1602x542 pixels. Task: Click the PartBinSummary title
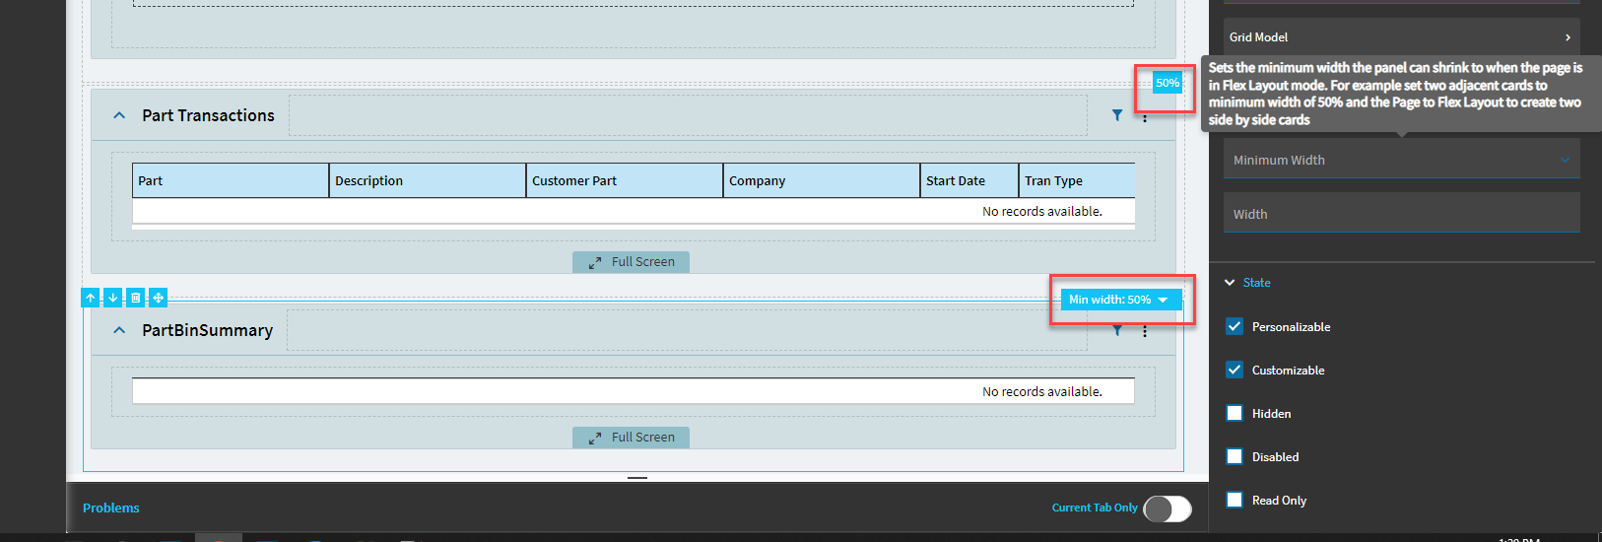click(208, 330)
